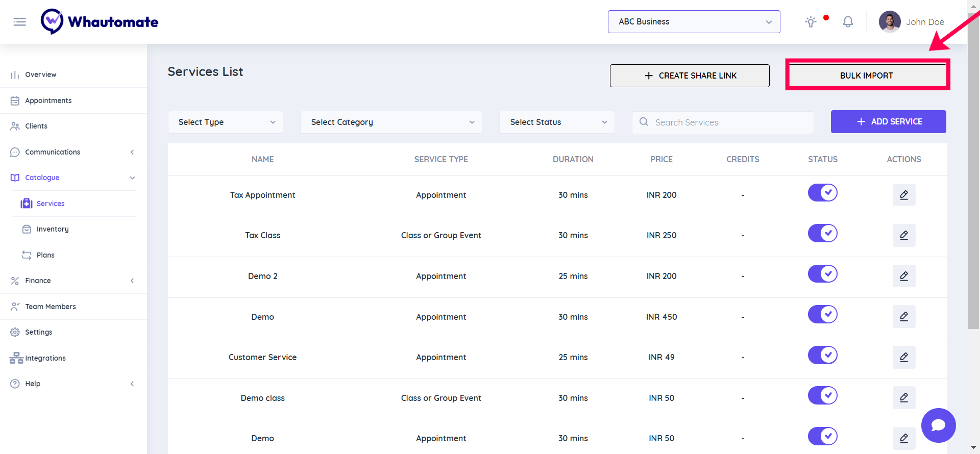
Task: Click the Whautomate logo
Action: (100, 22)
